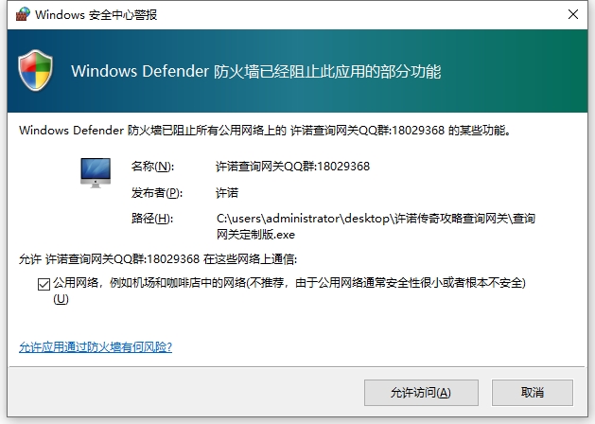Screen dimensions: 595x424
Task: Click the Windows Defender shield icon
Action: pos(36,71)
